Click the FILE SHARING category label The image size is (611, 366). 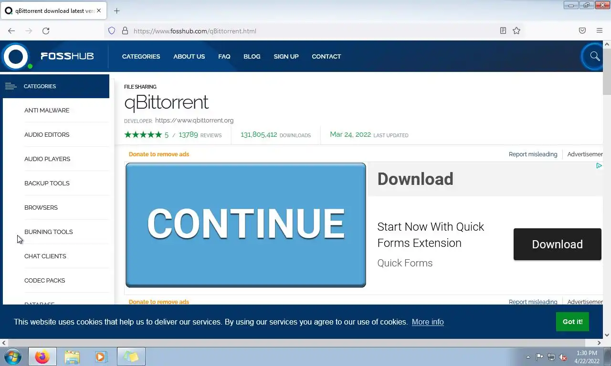click(x=140, y=87)
